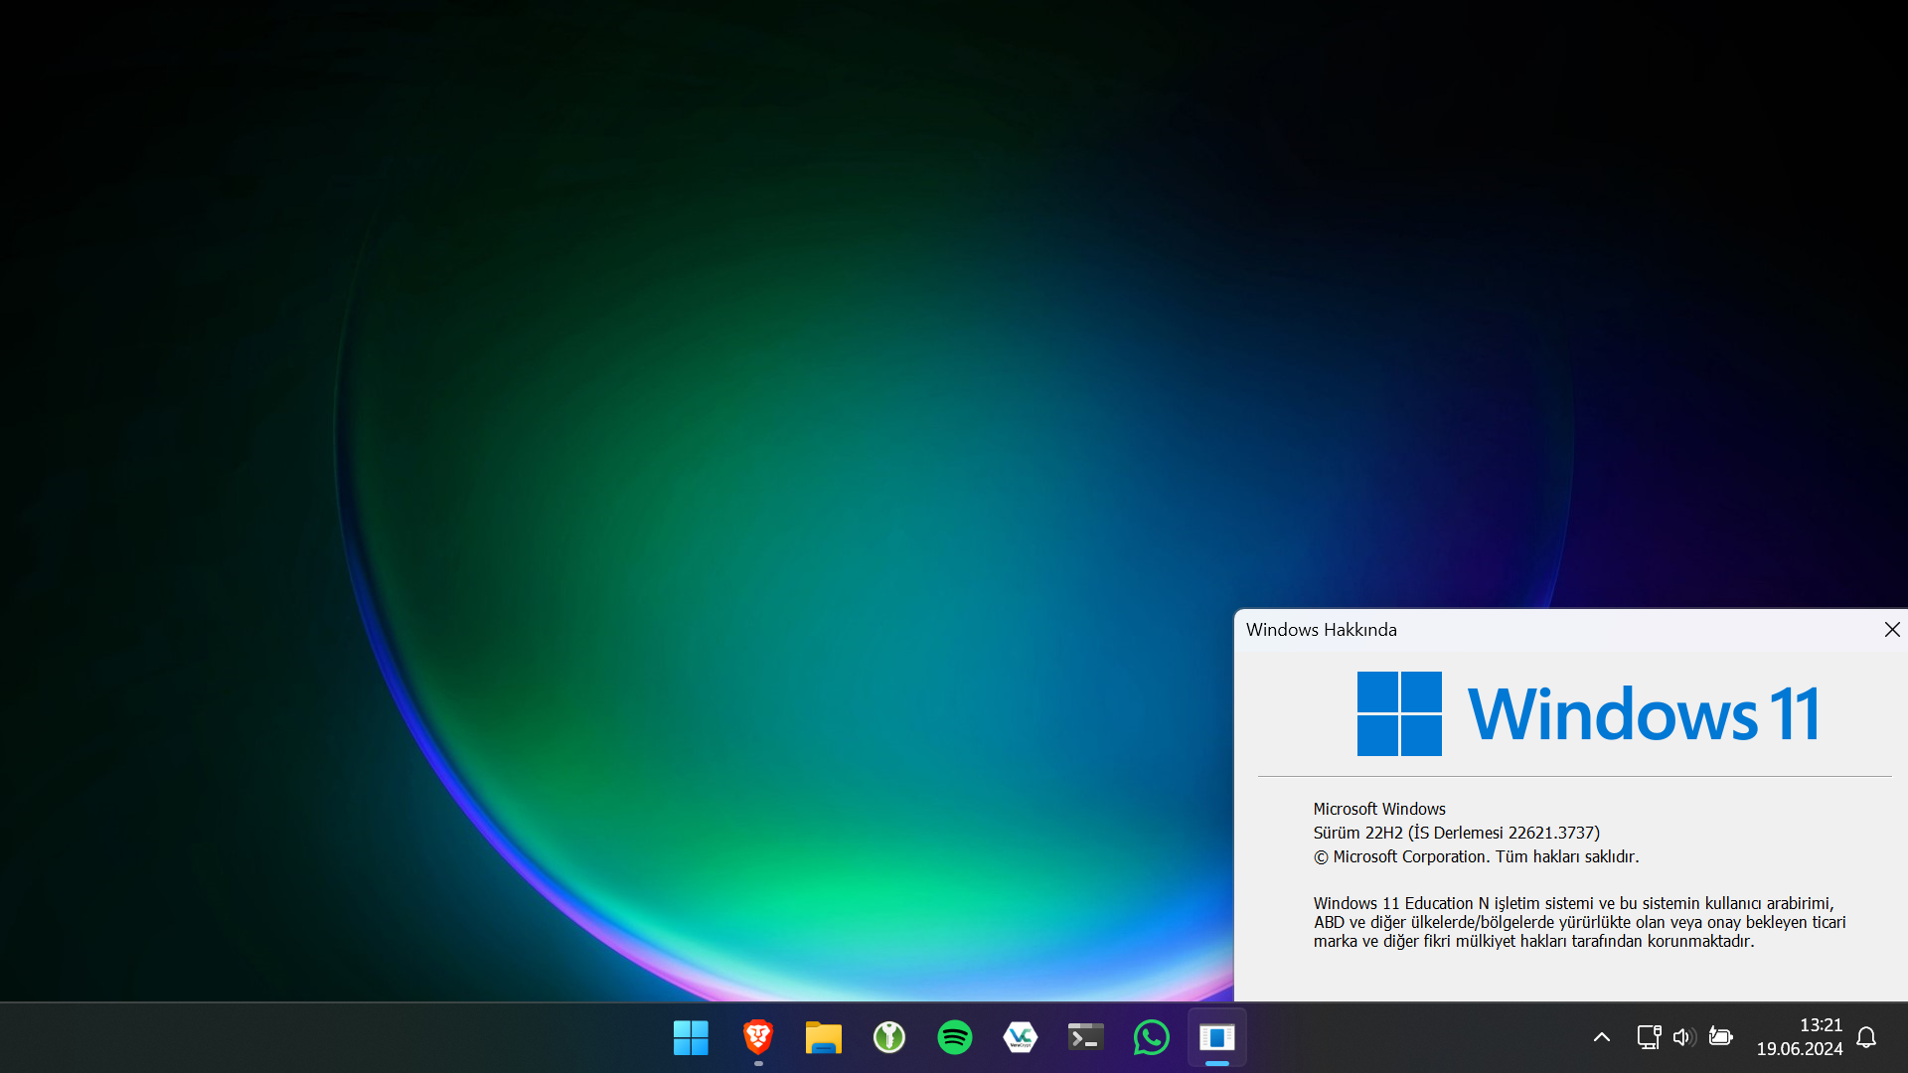The height and width of the screenshot is (1073, 1908).
Task: Click the Windows Hakkında title bar text
Action: pyautogui.click(x=1321, y=630)
